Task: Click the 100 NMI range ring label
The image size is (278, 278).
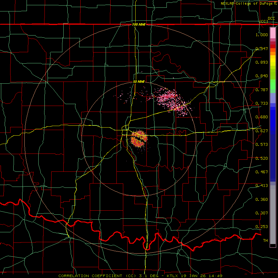Action: coord(139,24)
